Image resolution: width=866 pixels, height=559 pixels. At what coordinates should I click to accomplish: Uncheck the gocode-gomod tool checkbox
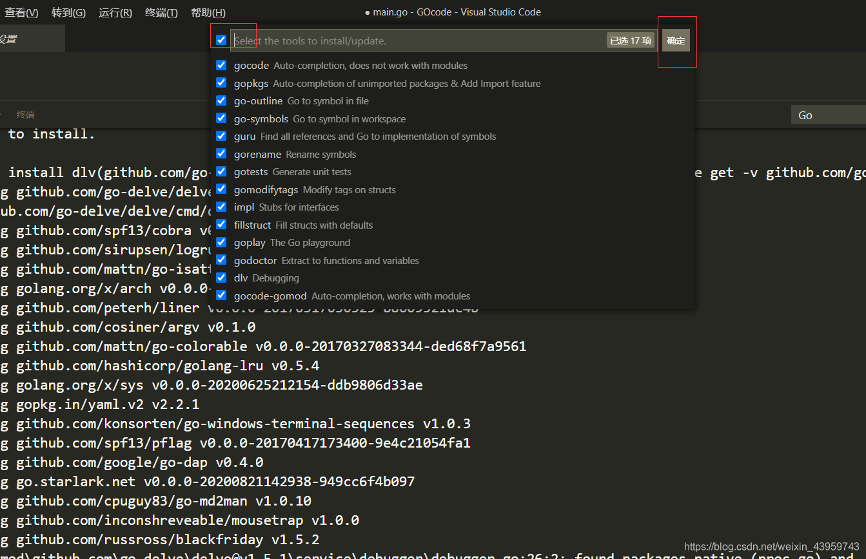click(221, 296)
